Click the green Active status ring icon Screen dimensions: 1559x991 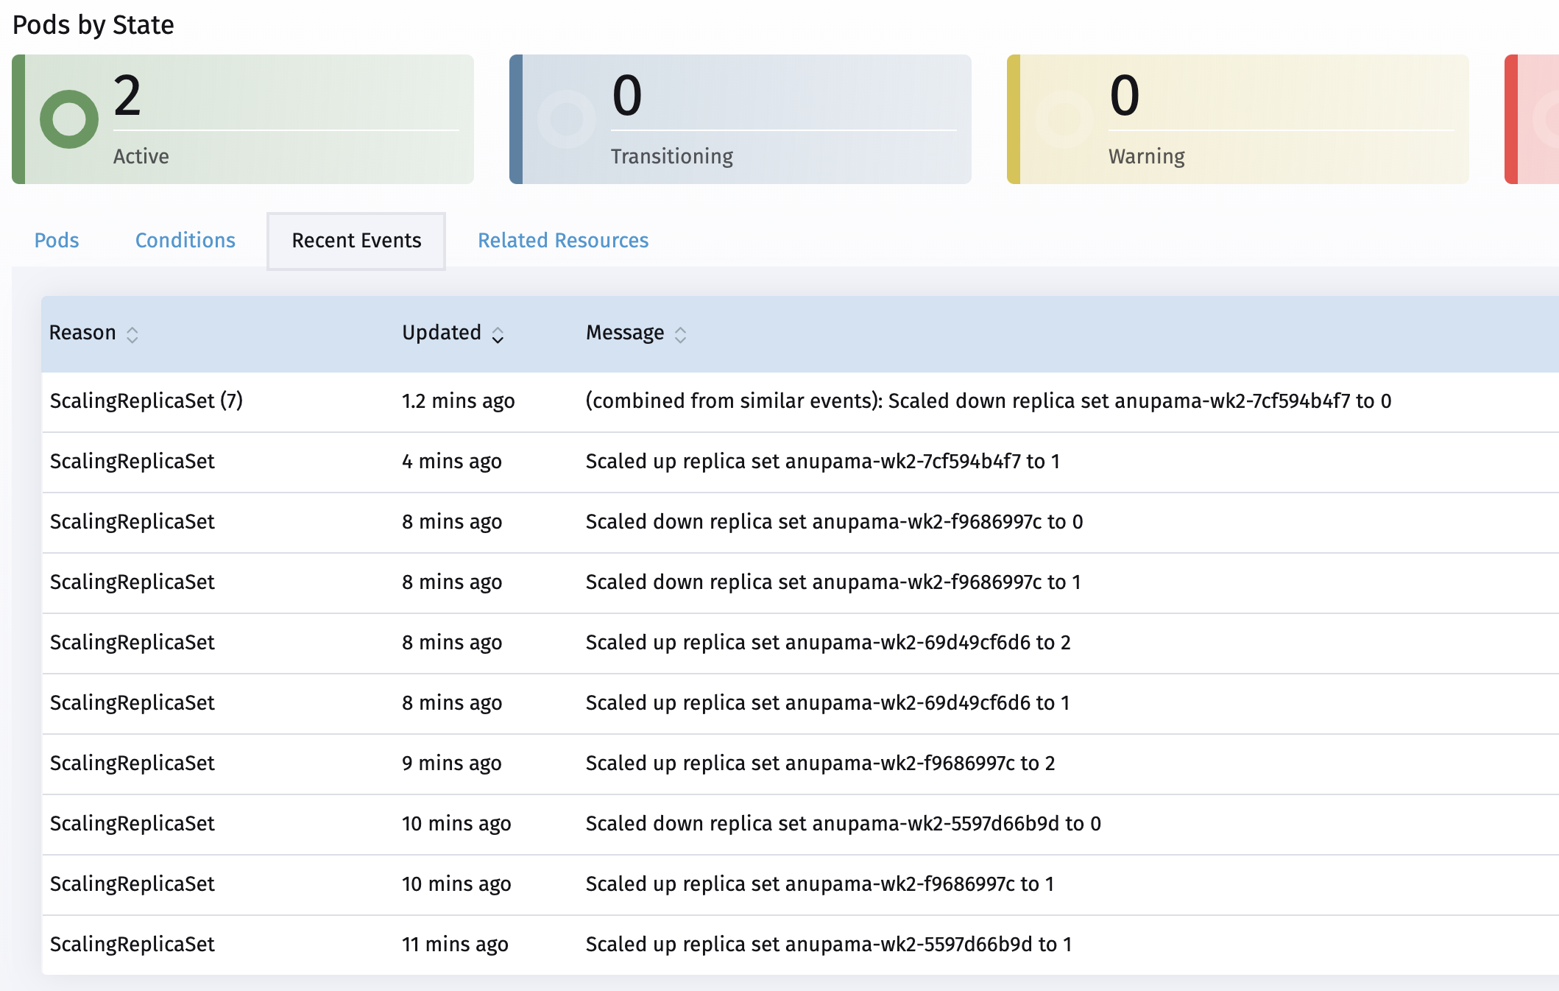[x=68, y=118]
